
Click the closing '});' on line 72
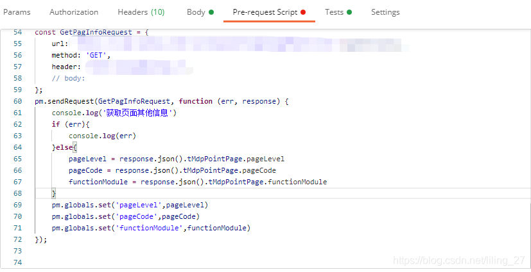click(40, 239)
